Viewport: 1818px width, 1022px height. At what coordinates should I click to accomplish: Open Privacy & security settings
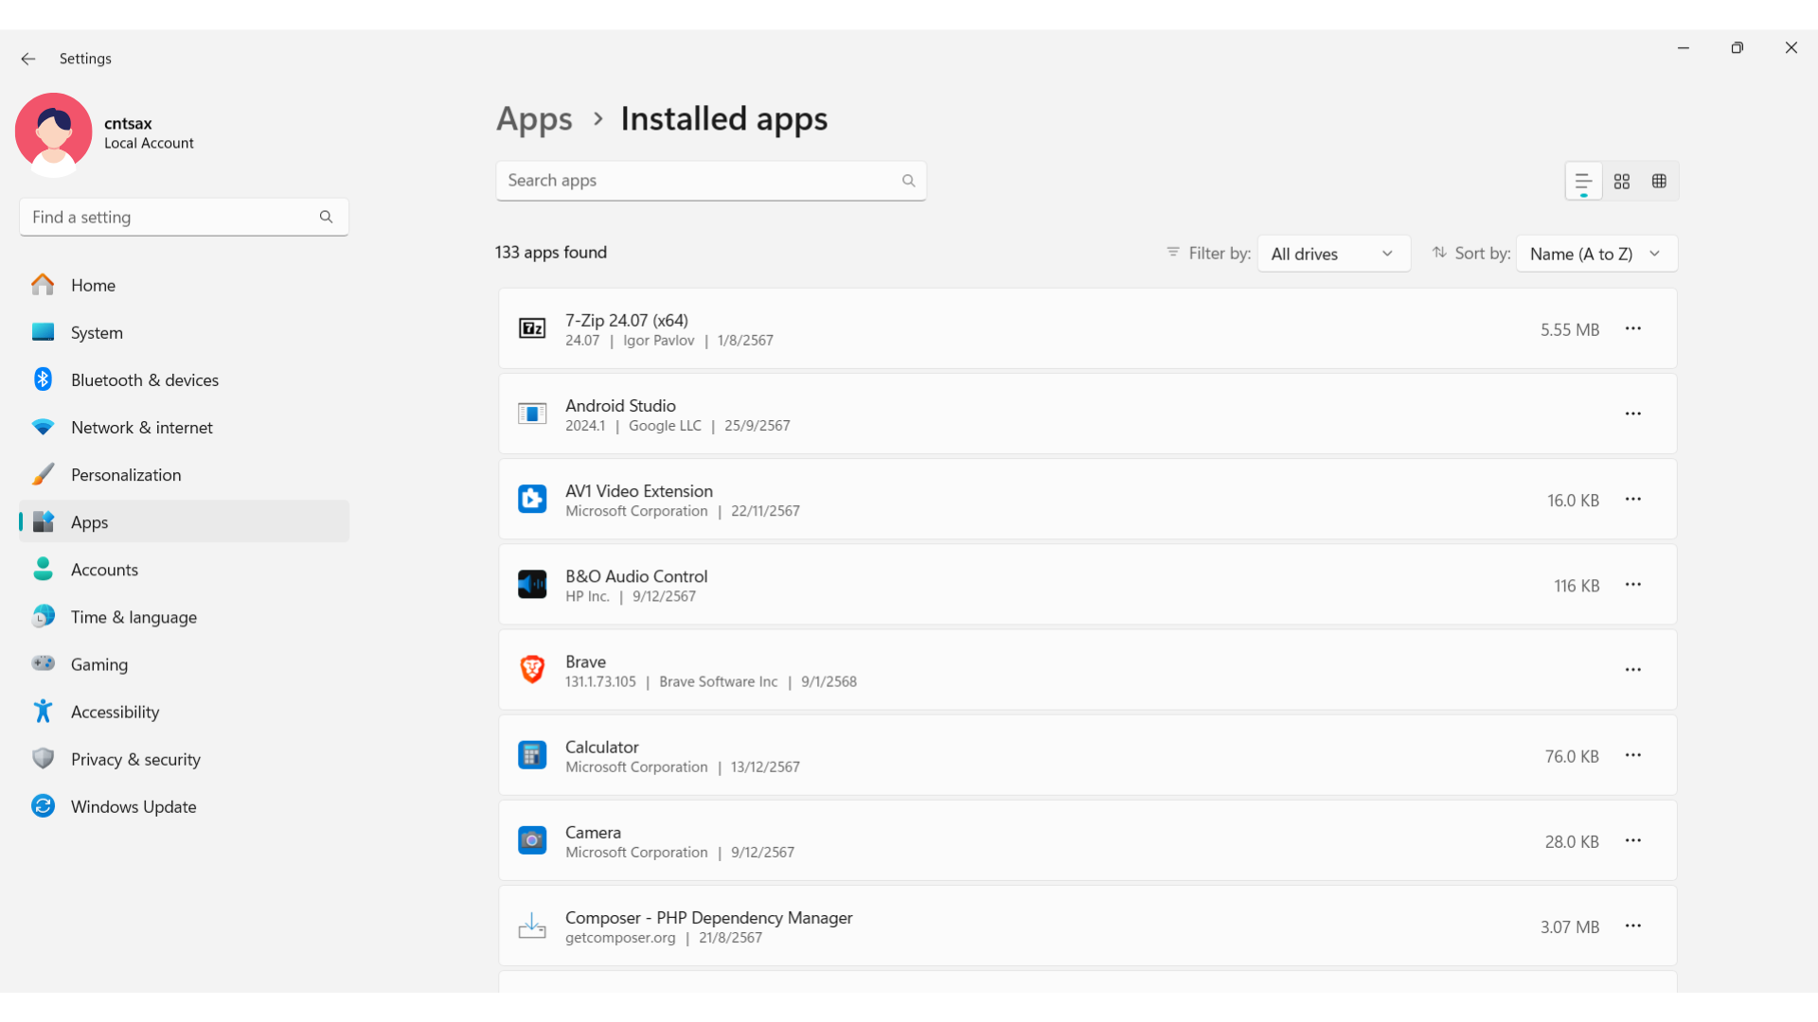(x=184, y=759)
